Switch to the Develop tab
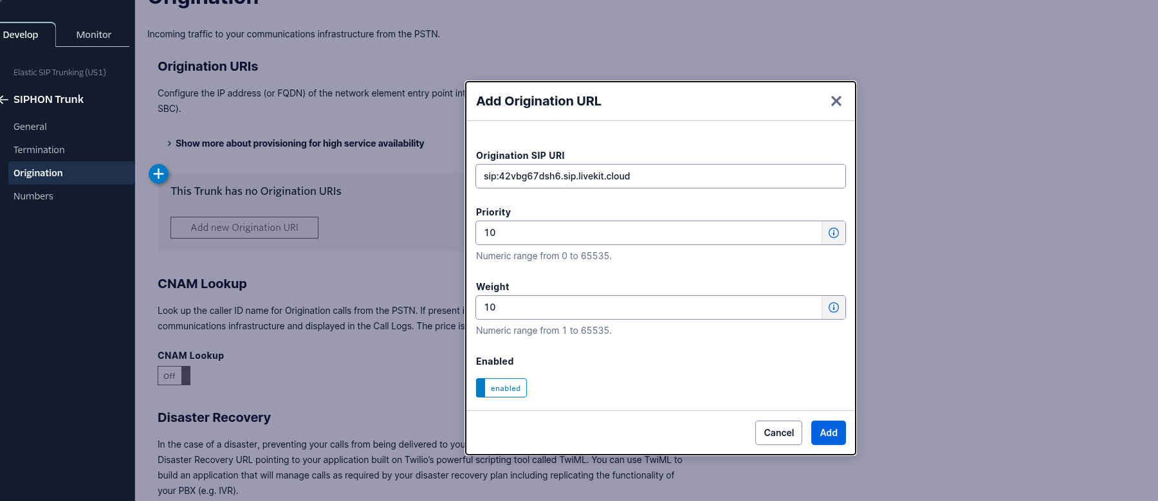Screen dimensions: 1158x501 tap(21, 35)
